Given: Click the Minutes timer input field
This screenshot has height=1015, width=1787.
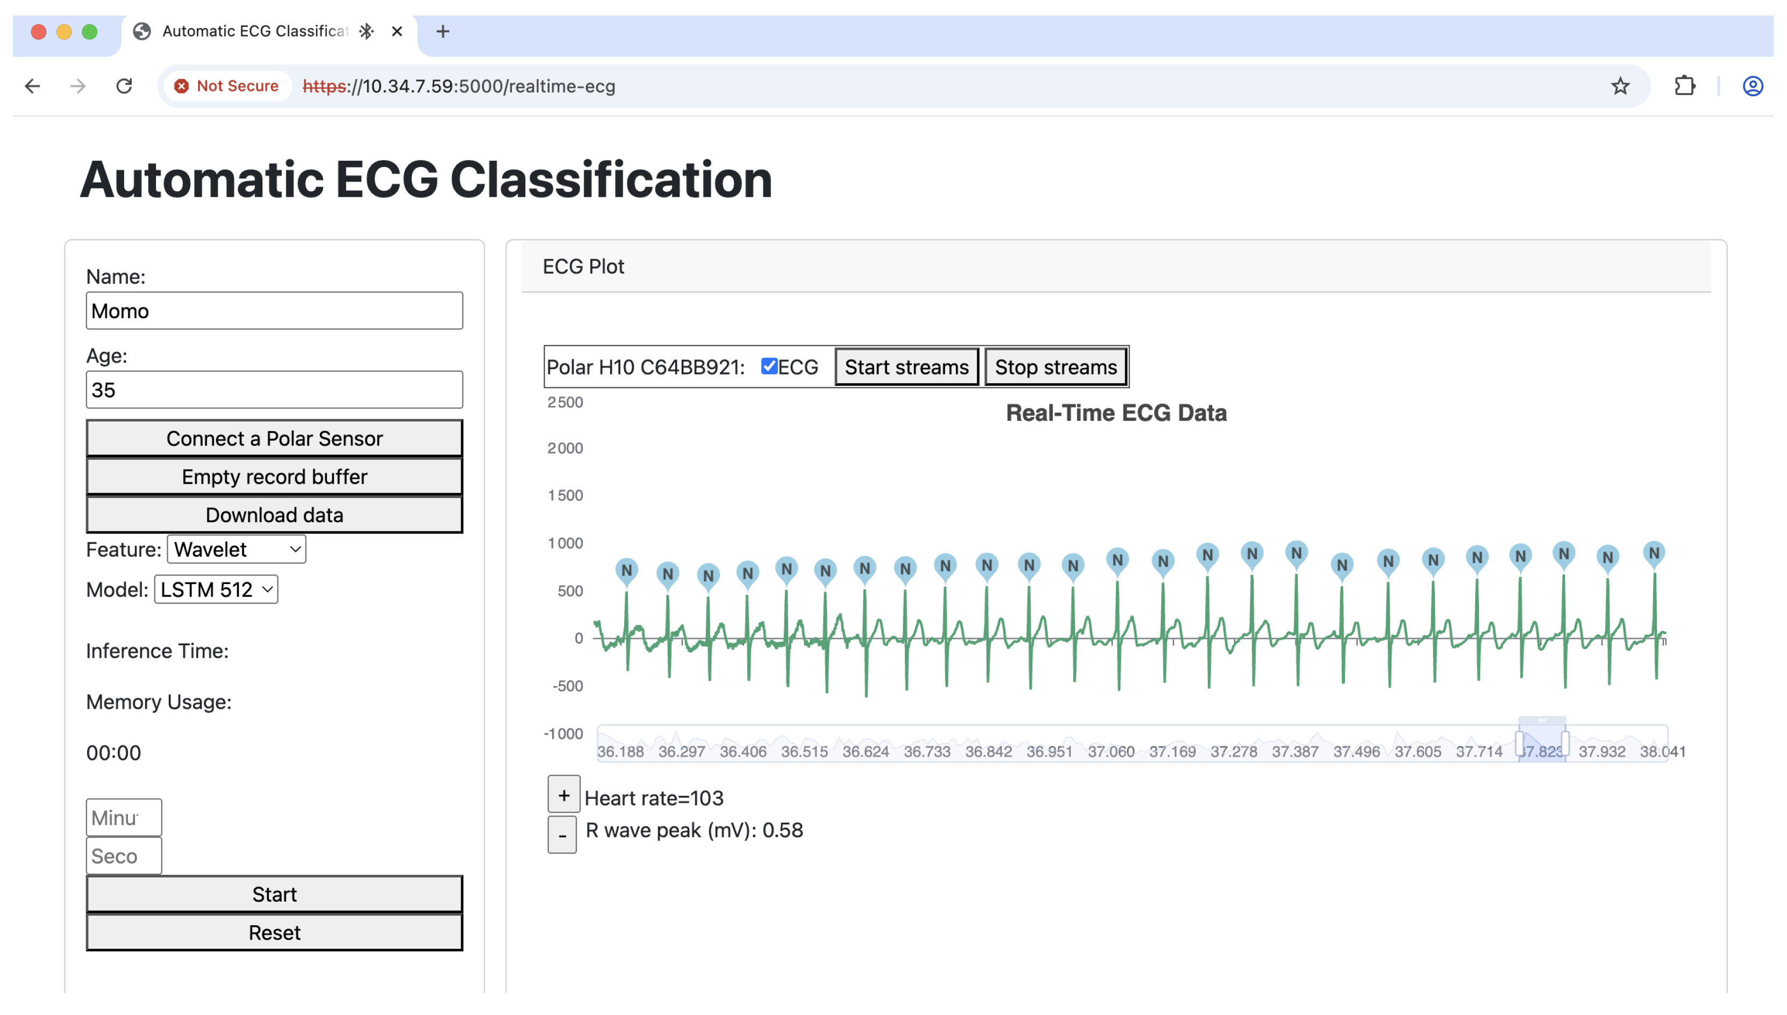Looking at the screenshot, I should click(x=124, y=817).
